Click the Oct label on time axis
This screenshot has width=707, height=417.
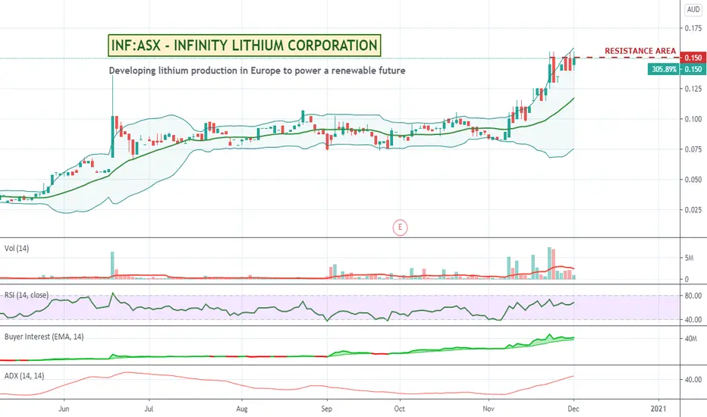point(400,409)
